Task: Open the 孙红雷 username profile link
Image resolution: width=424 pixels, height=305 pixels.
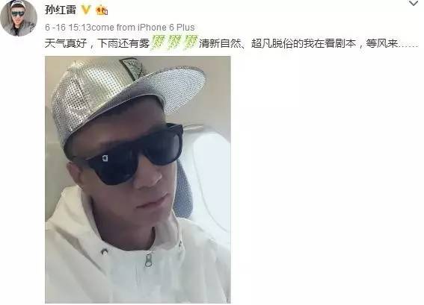Action: click(x=61, y=10)
